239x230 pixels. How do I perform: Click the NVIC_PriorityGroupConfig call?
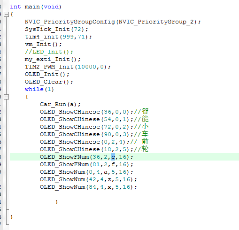[x=113, y=22]
